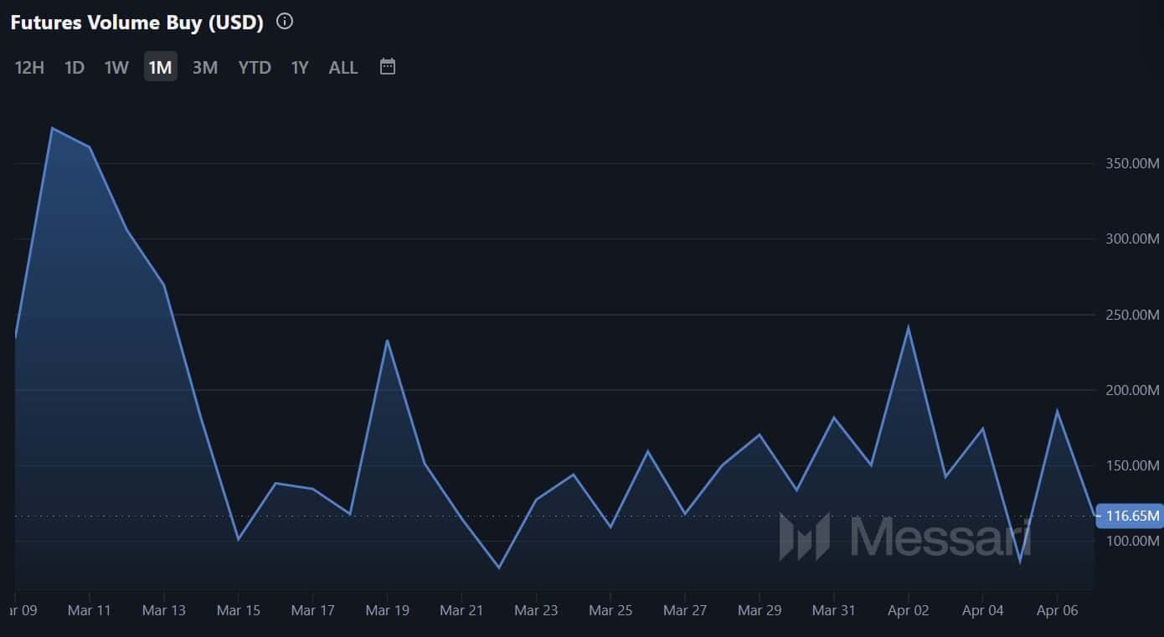Click the Mar 23 axis date label
The height and width of the screenshot is (637, 1164).
click(537, 610)
